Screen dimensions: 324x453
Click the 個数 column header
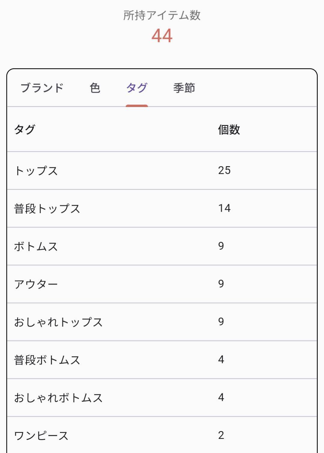[229, 130]
